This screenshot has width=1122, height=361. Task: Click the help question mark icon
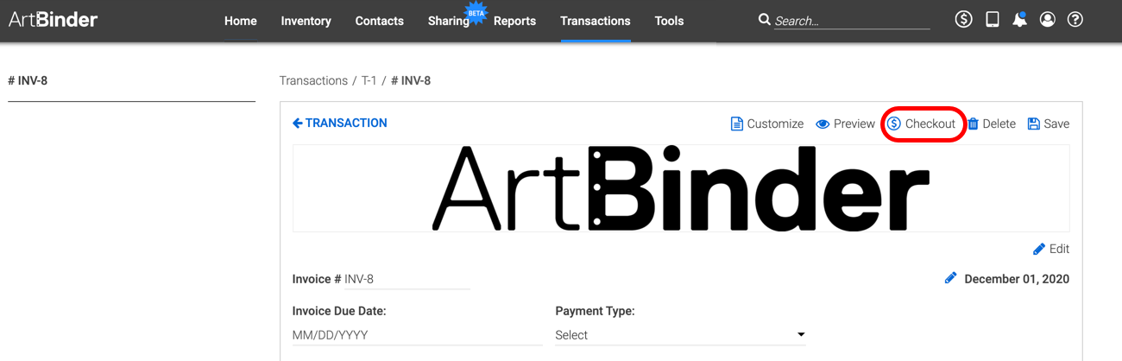pos(1075,19)
